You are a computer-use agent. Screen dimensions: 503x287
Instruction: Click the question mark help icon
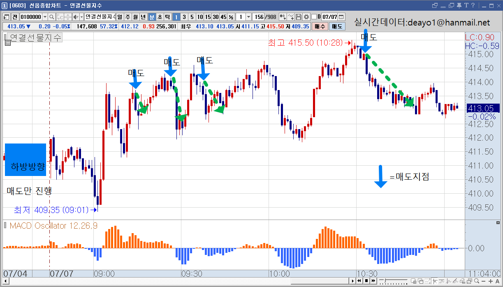[474, 5]
